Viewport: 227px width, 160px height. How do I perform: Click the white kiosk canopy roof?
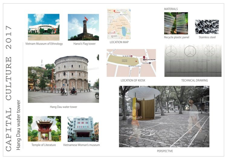point(144,93)
